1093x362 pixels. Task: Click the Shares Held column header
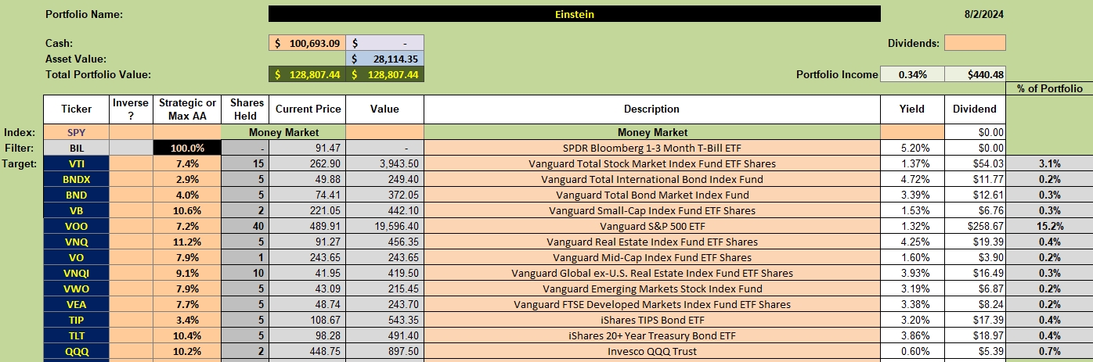coord(244,109)
